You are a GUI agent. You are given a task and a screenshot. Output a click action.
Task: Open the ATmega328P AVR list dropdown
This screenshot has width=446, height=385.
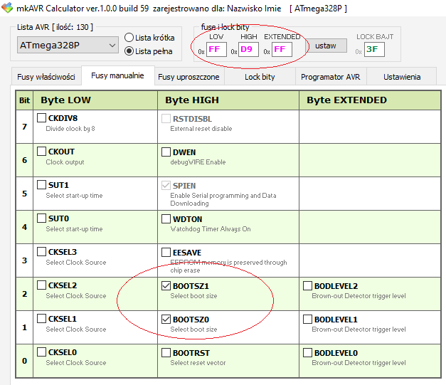click(68, 45)
